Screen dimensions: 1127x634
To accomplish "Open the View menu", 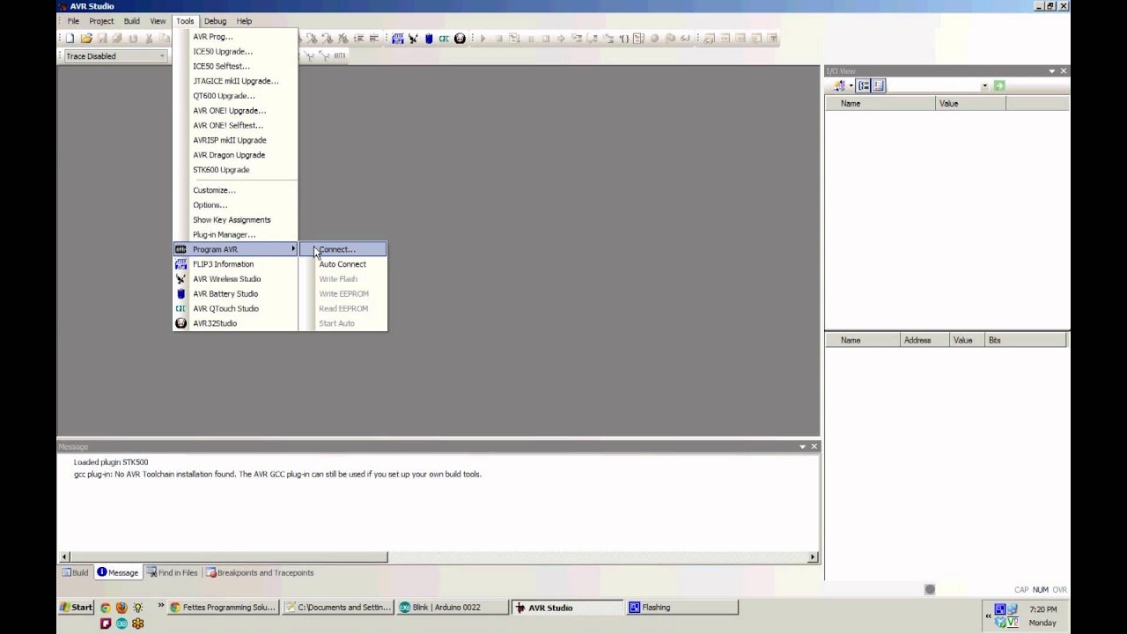I will coord(158,21).
